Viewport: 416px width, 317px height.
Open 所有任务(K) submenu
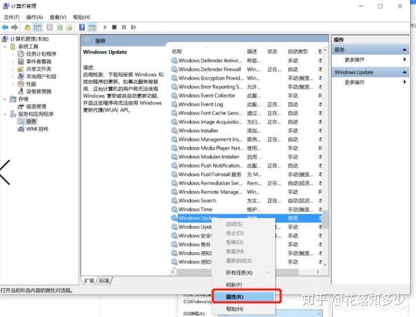click(x=244, y=273)
